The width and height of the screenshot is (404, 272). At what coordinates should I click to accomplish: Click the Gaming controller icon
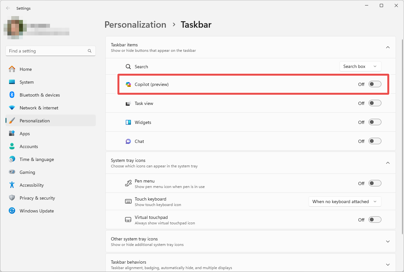(x=12, y=172)
